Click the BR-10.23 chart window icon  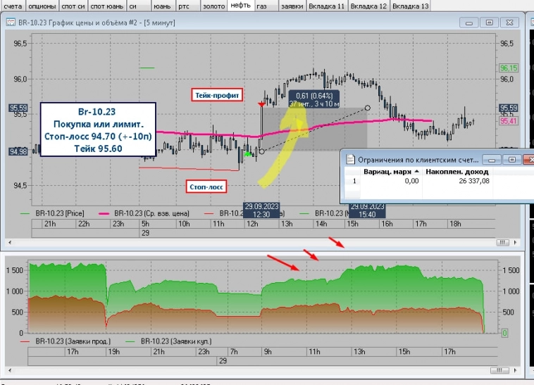(x=11, y=23)
